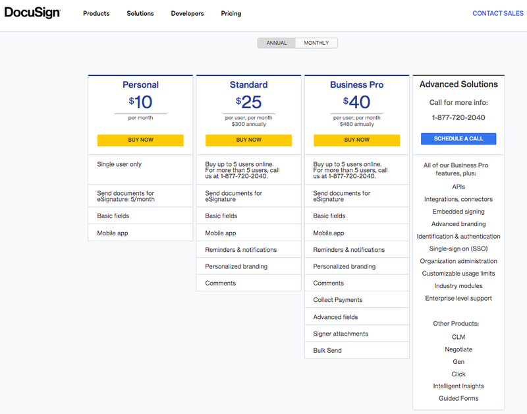527x414 pixels.
Task: Click 'Basic fields' in Standard plan
Action: (x=249, y=216)
